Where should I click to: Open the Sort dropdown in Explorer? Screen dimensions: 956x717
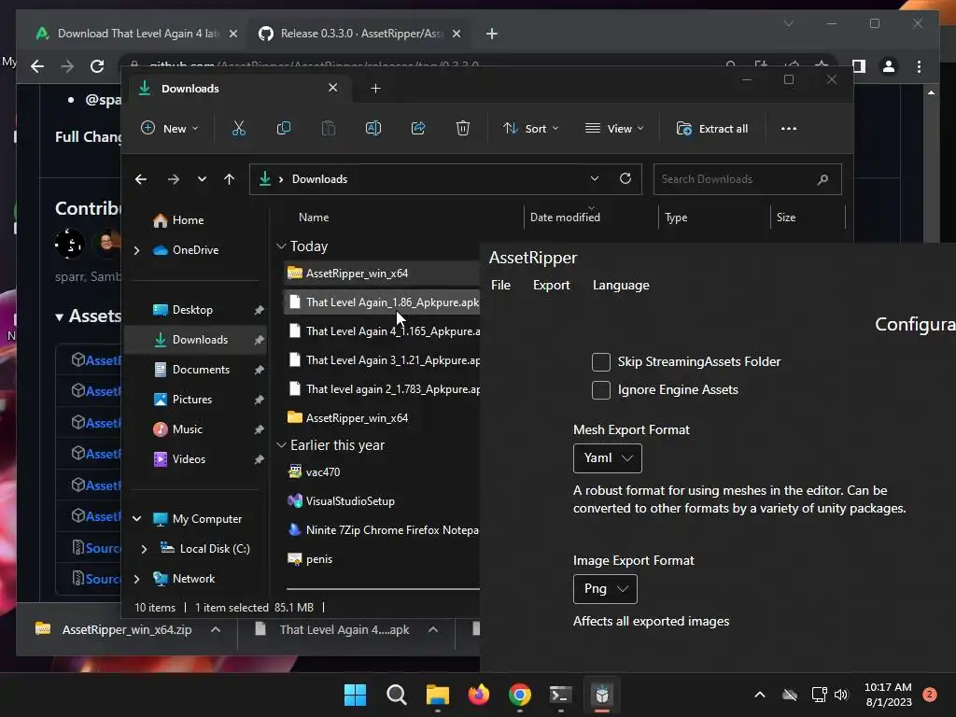pos(530,129)
